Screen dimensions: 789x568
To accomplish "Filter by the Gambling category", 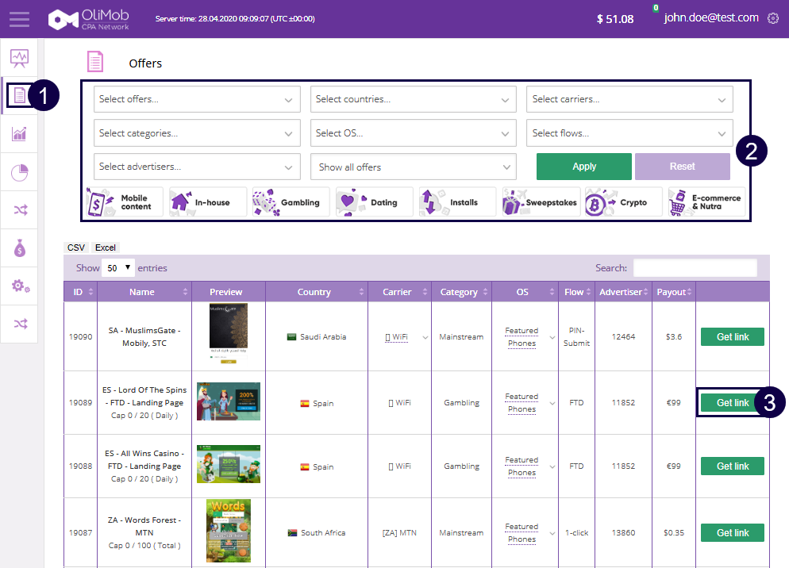I will pyautogui.click(x=288, y=202).
